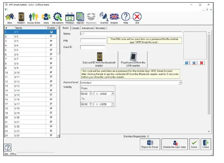The height and width of the screenshot is (163, 224).
Task: Open the Readers toolbar icon
Action: 21,17
